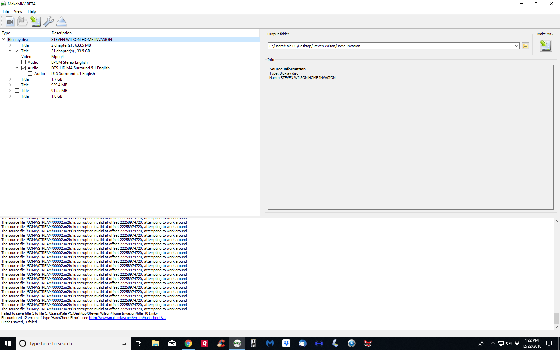Uncheck the DTS-HD MA Surround audio checkbox
The width and height of the screenshot is (560, 350).
(x=24, y=68)
